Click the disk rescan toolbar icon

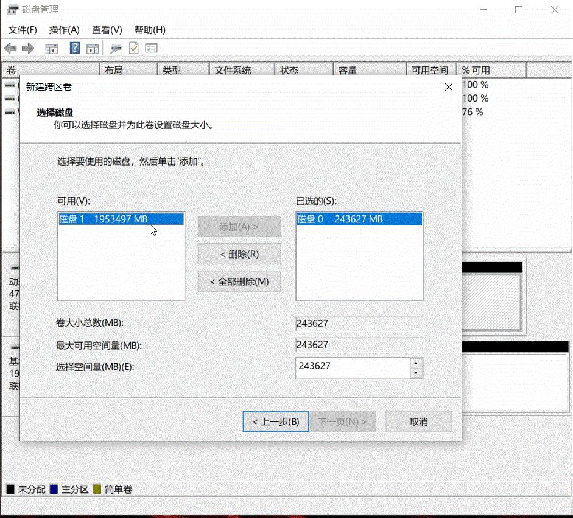click(114, 48)
